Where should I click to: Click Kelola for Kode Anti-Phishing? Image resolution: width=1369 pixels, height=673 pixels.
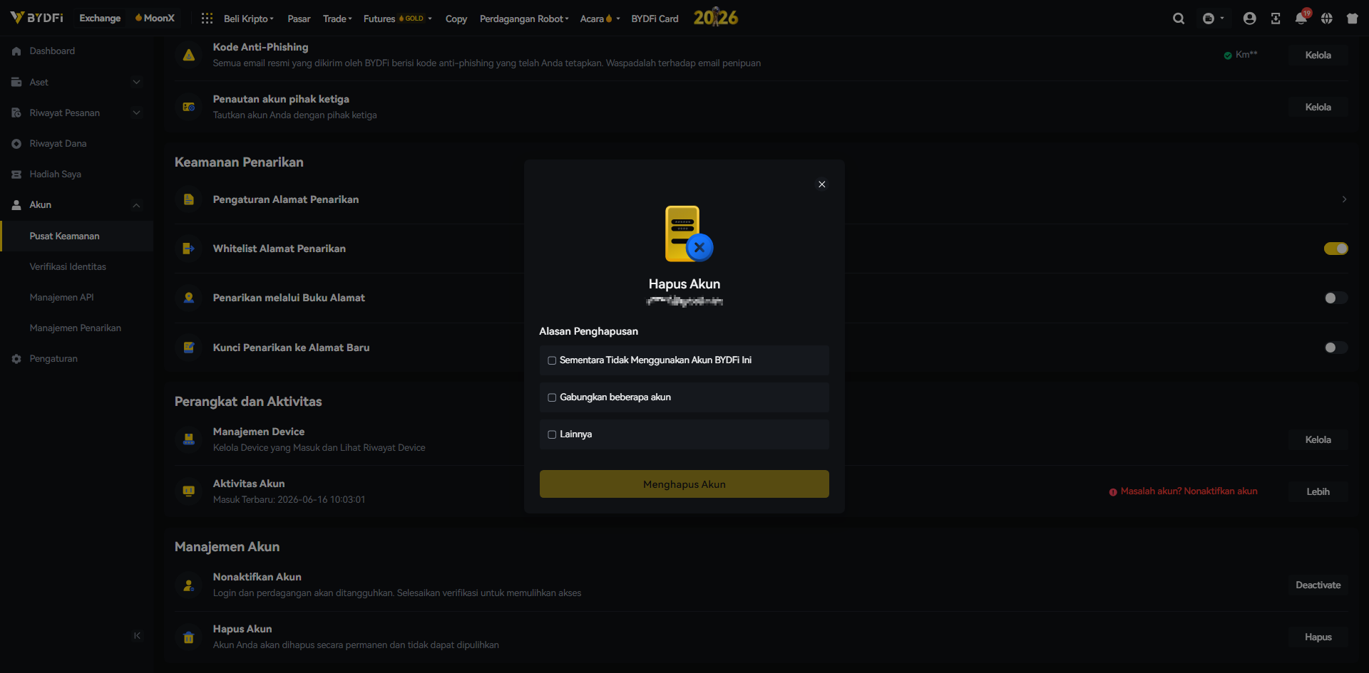(x=1318, y=55)
